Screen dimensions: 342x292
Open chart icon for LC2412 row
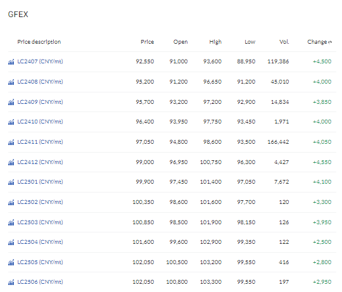(11, 162)
